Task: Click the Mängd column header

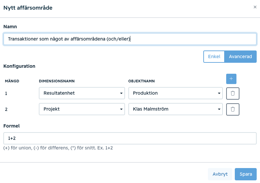Action: tap(12, 81)
